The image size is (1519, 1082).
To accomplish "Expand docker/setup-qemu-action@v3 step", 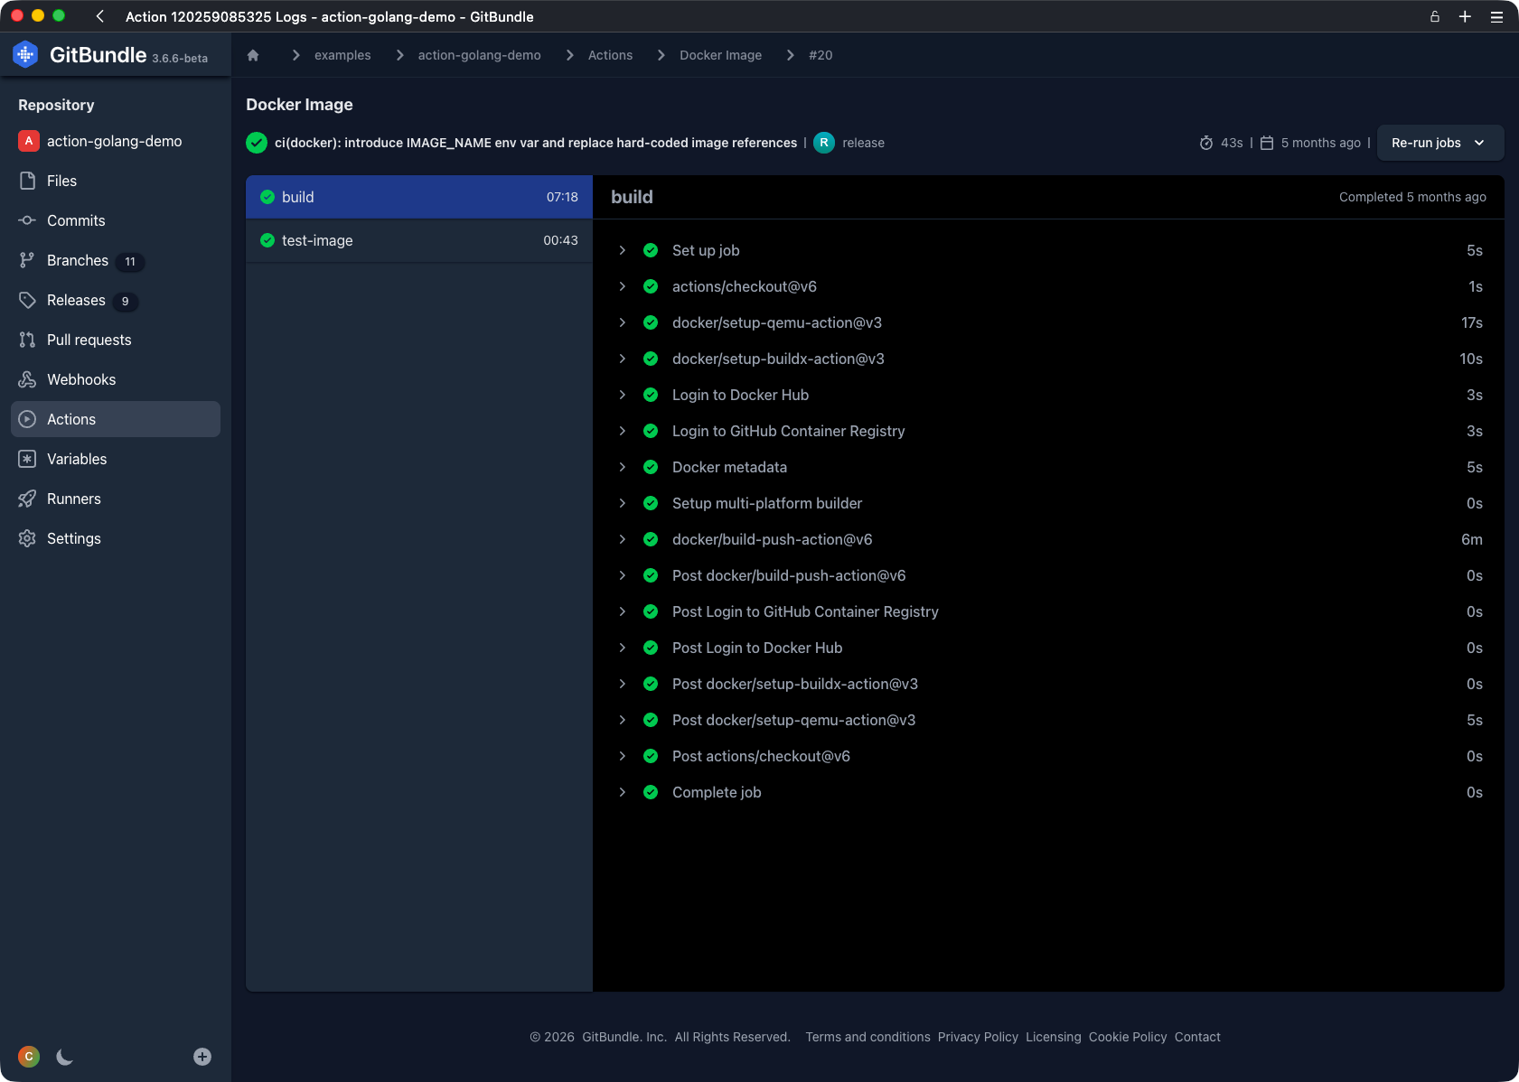I will (623, 322).
